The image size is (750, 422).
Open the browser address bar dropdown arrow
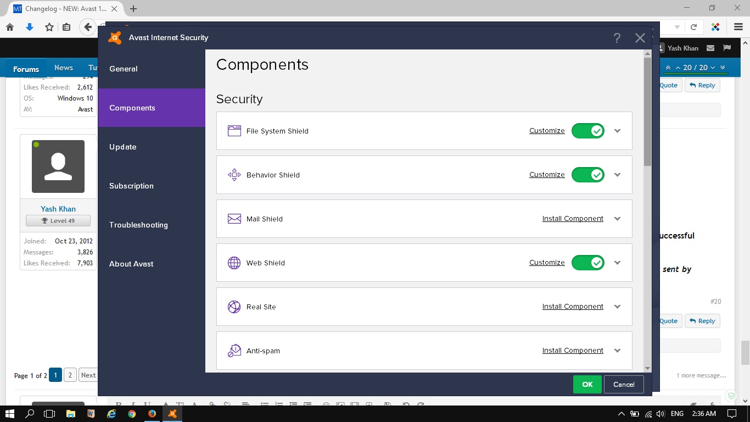[677, 27]
